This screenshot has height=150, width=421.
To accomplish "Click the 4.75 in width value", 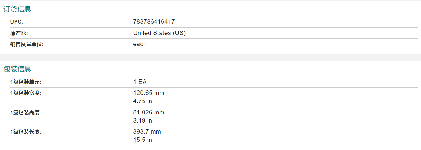I will pyautogui.click(x=143, y=101).
